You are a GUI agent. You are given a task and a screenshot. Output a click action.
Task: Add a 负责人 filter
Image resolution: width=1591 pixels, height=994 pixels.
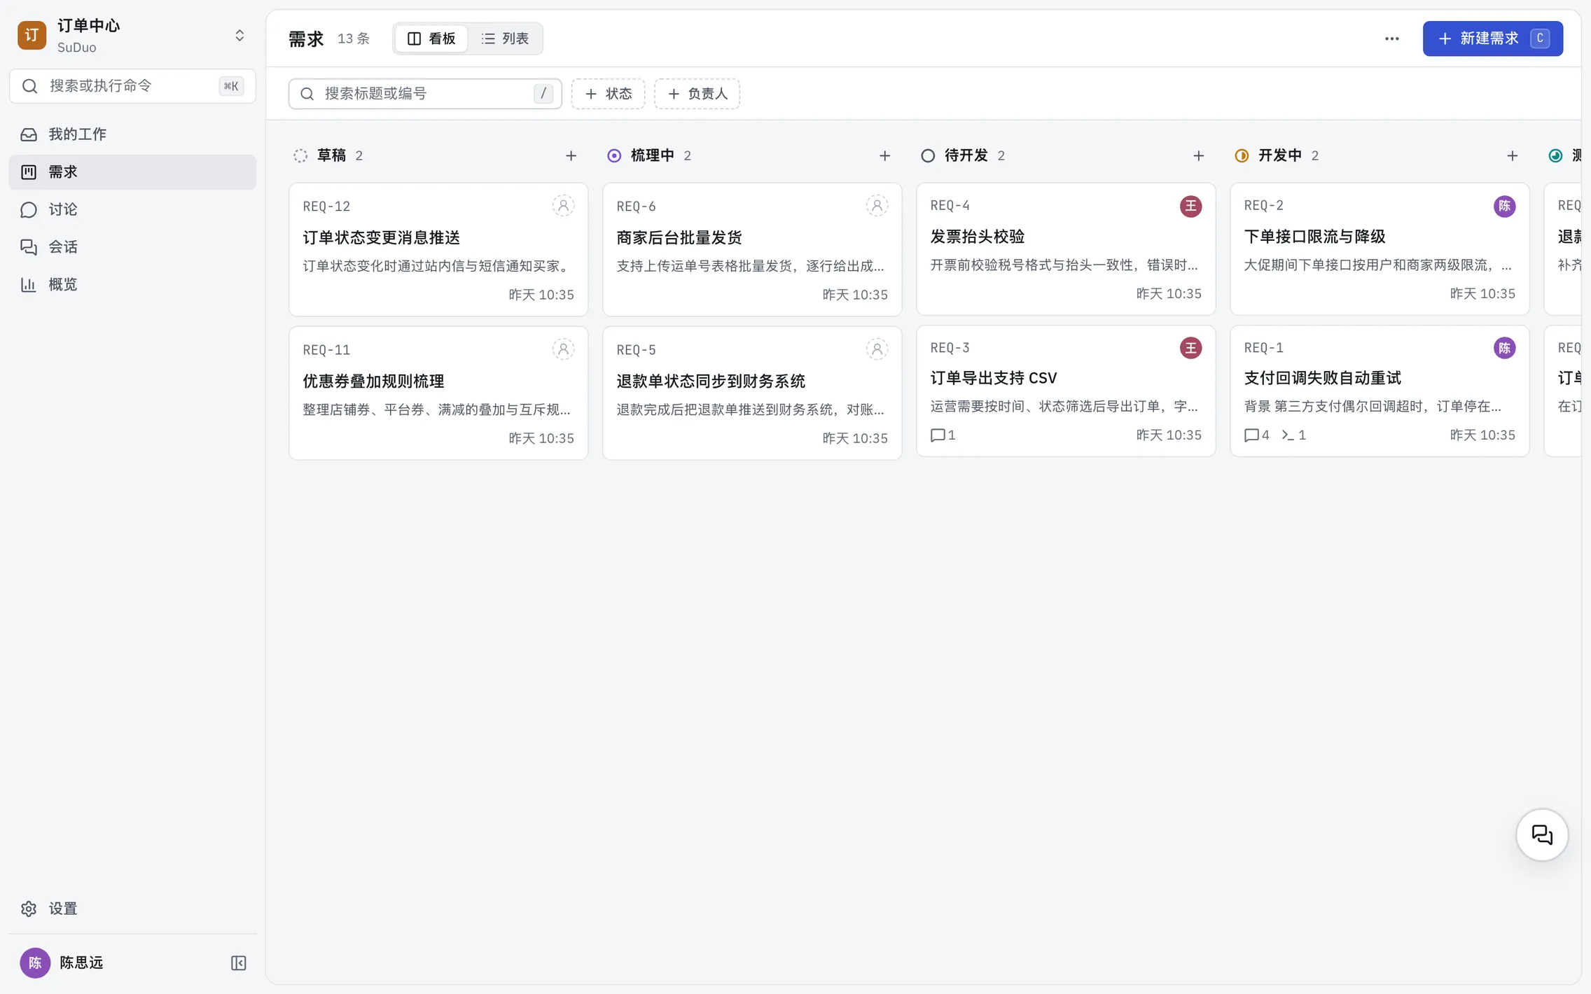tap(697, 94)
